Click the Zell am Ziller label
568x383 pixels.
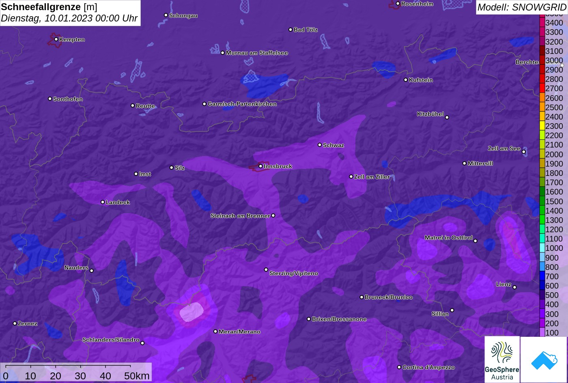[372, 177]
